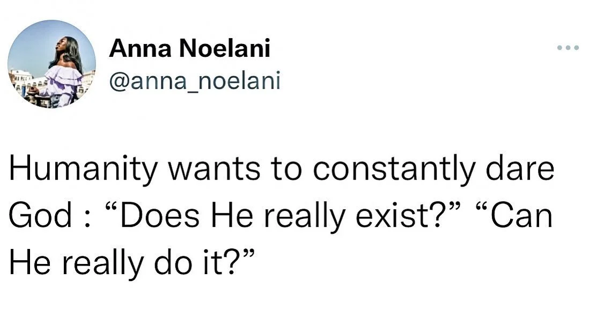Viewport: 589px width, 309px height.
Task: Click Anna Noelani's profile picture
Action: 51,64
